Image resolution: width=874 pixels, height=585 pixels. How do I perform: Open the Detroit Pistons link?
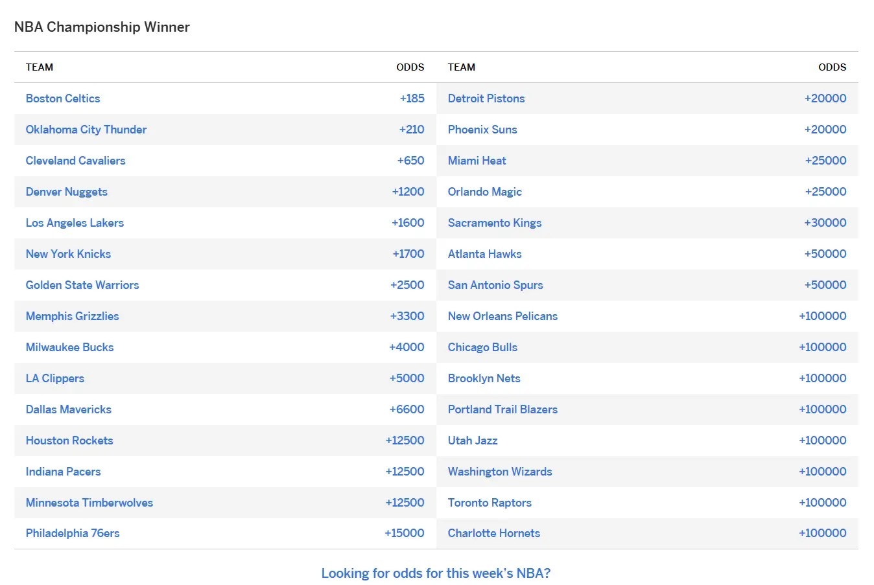[x=486, y=98]
